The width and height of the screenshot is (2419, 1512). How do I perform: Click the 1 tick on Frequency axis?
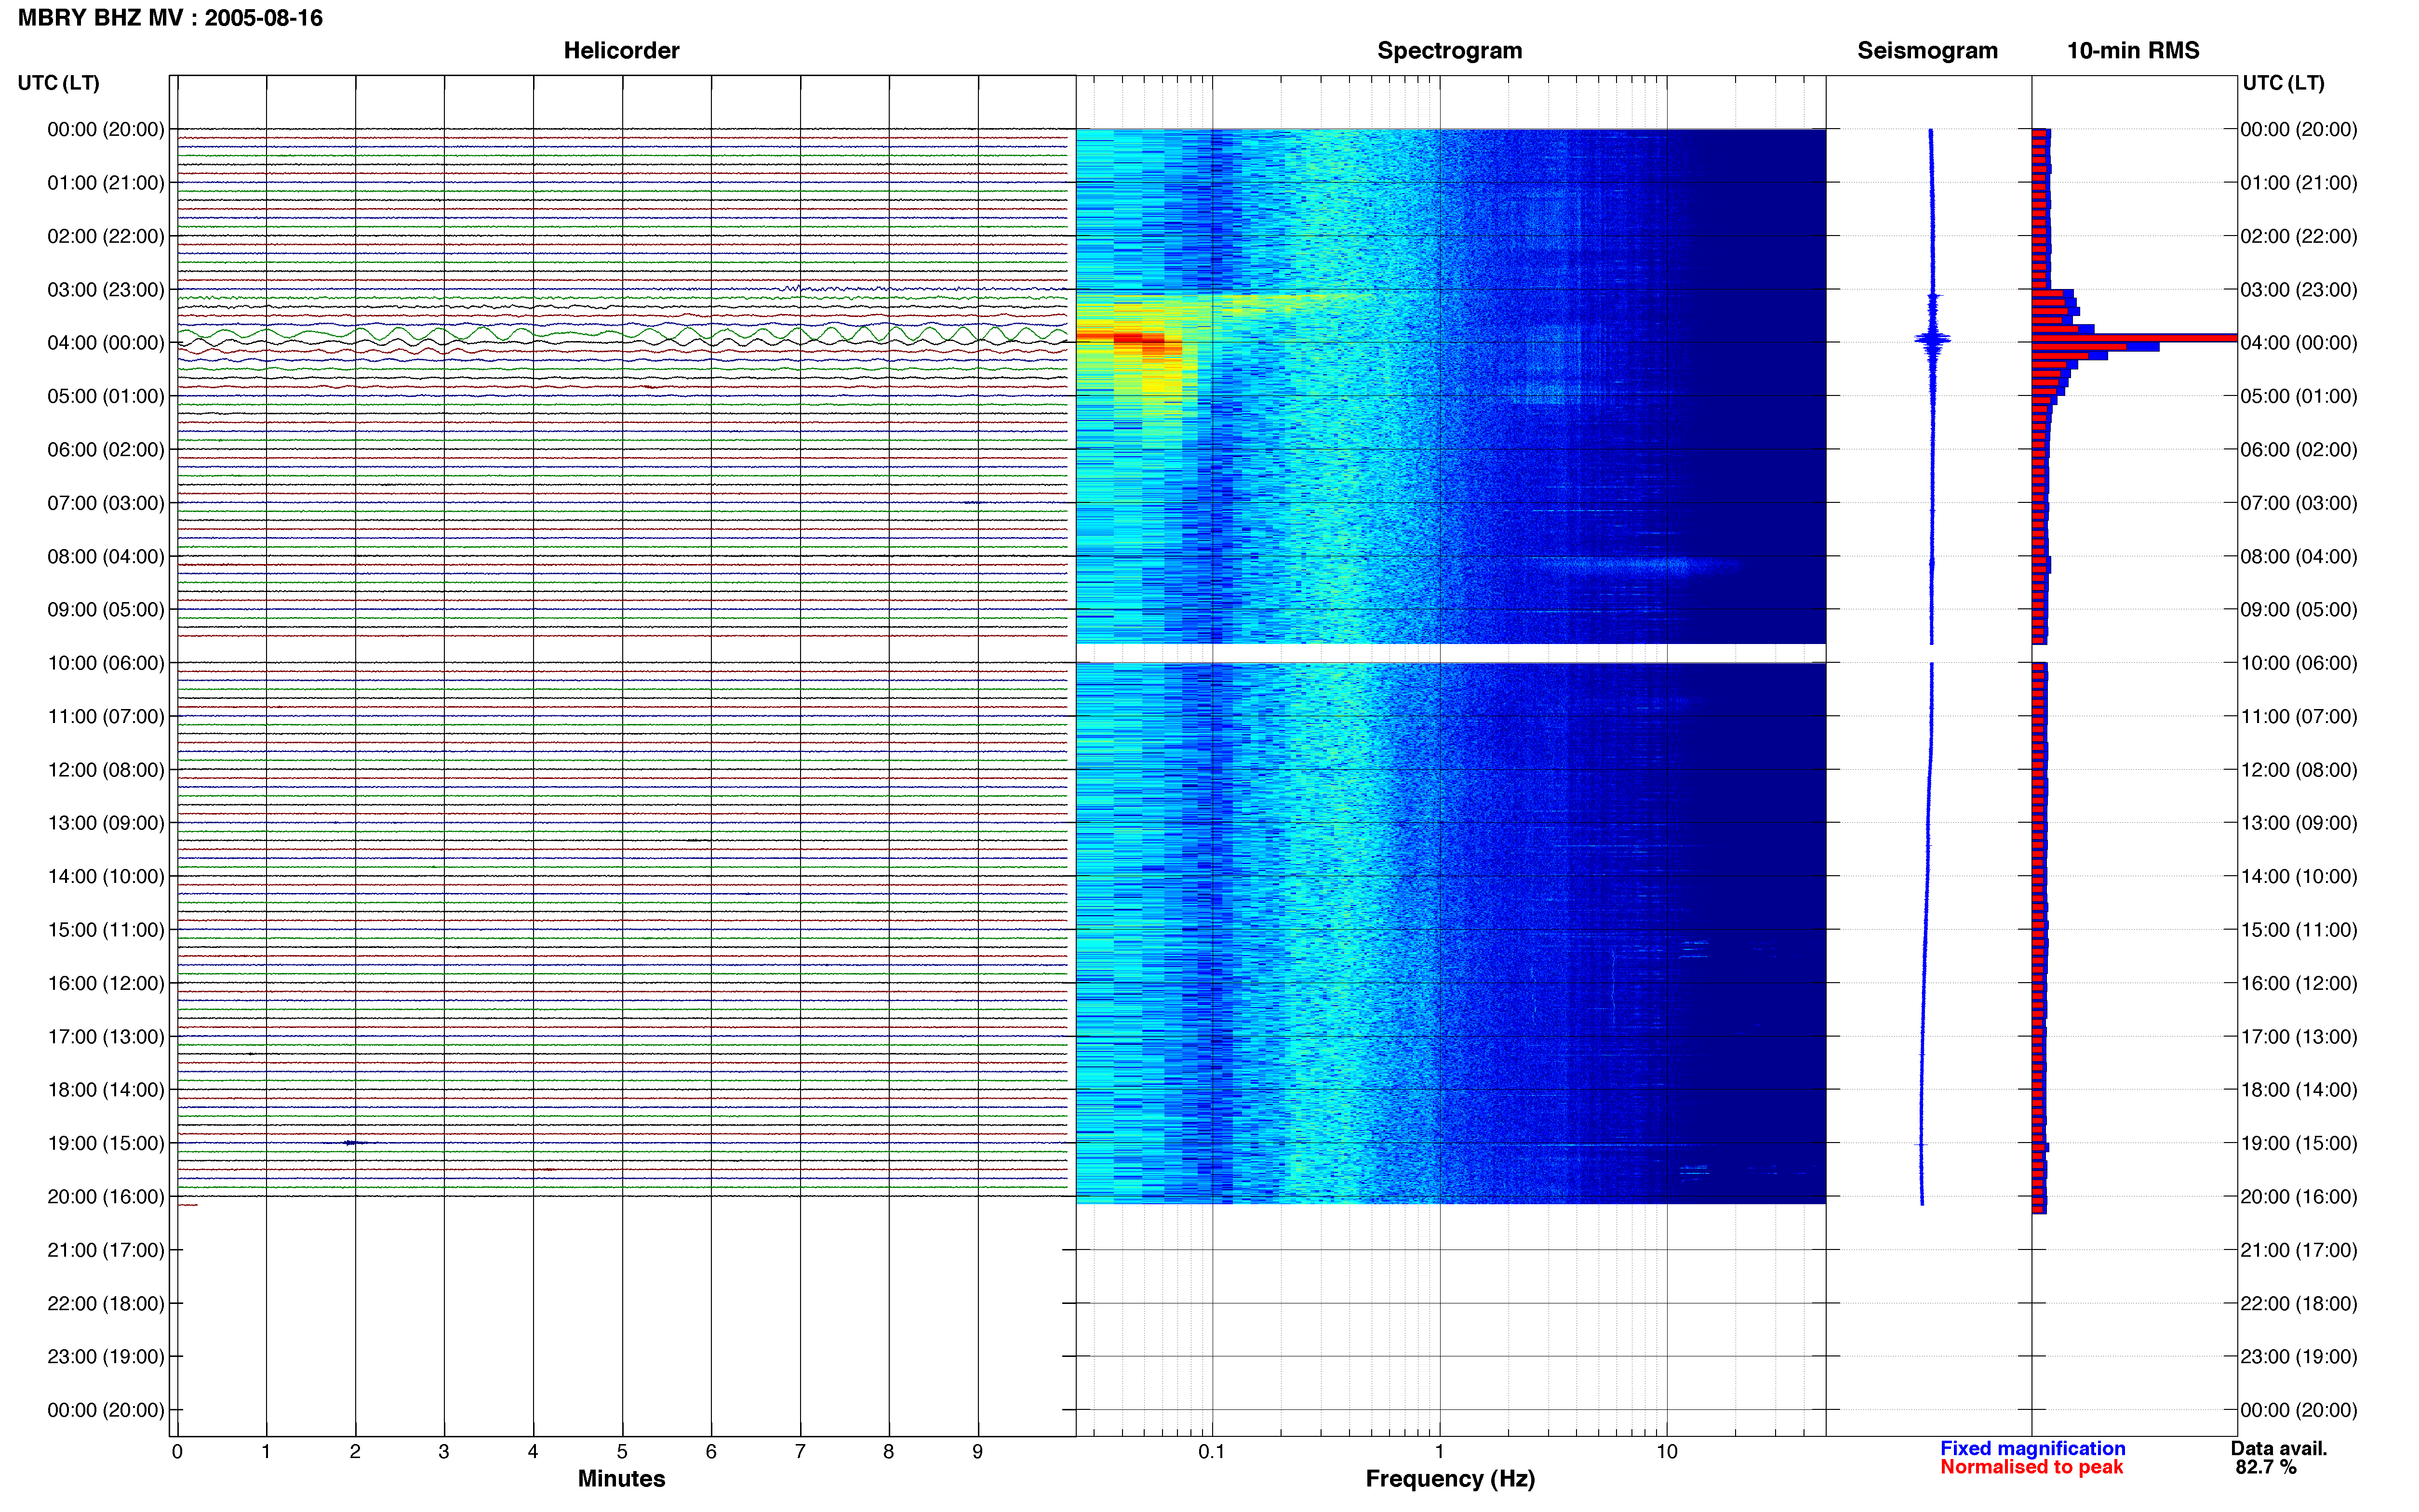tap(1440, 1452)
